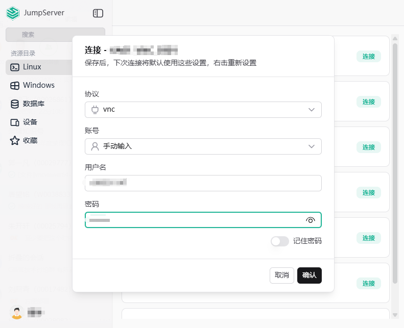Click the first 连接 button in list
Image resolution: width=404 pixels, height=328 pixels.
coord(368,56)
